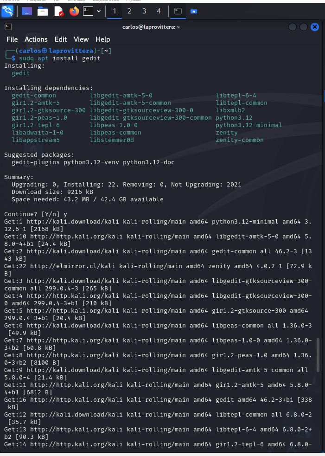
Task: Launch Firefox from the top panel
Action: click(x=74, y=11)
